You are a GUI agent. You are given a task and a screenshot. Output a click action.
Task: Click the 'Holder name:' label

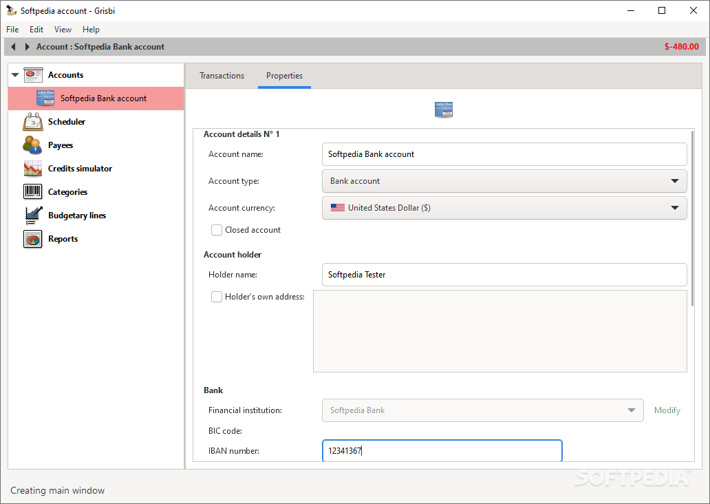[x=233, y=275]
